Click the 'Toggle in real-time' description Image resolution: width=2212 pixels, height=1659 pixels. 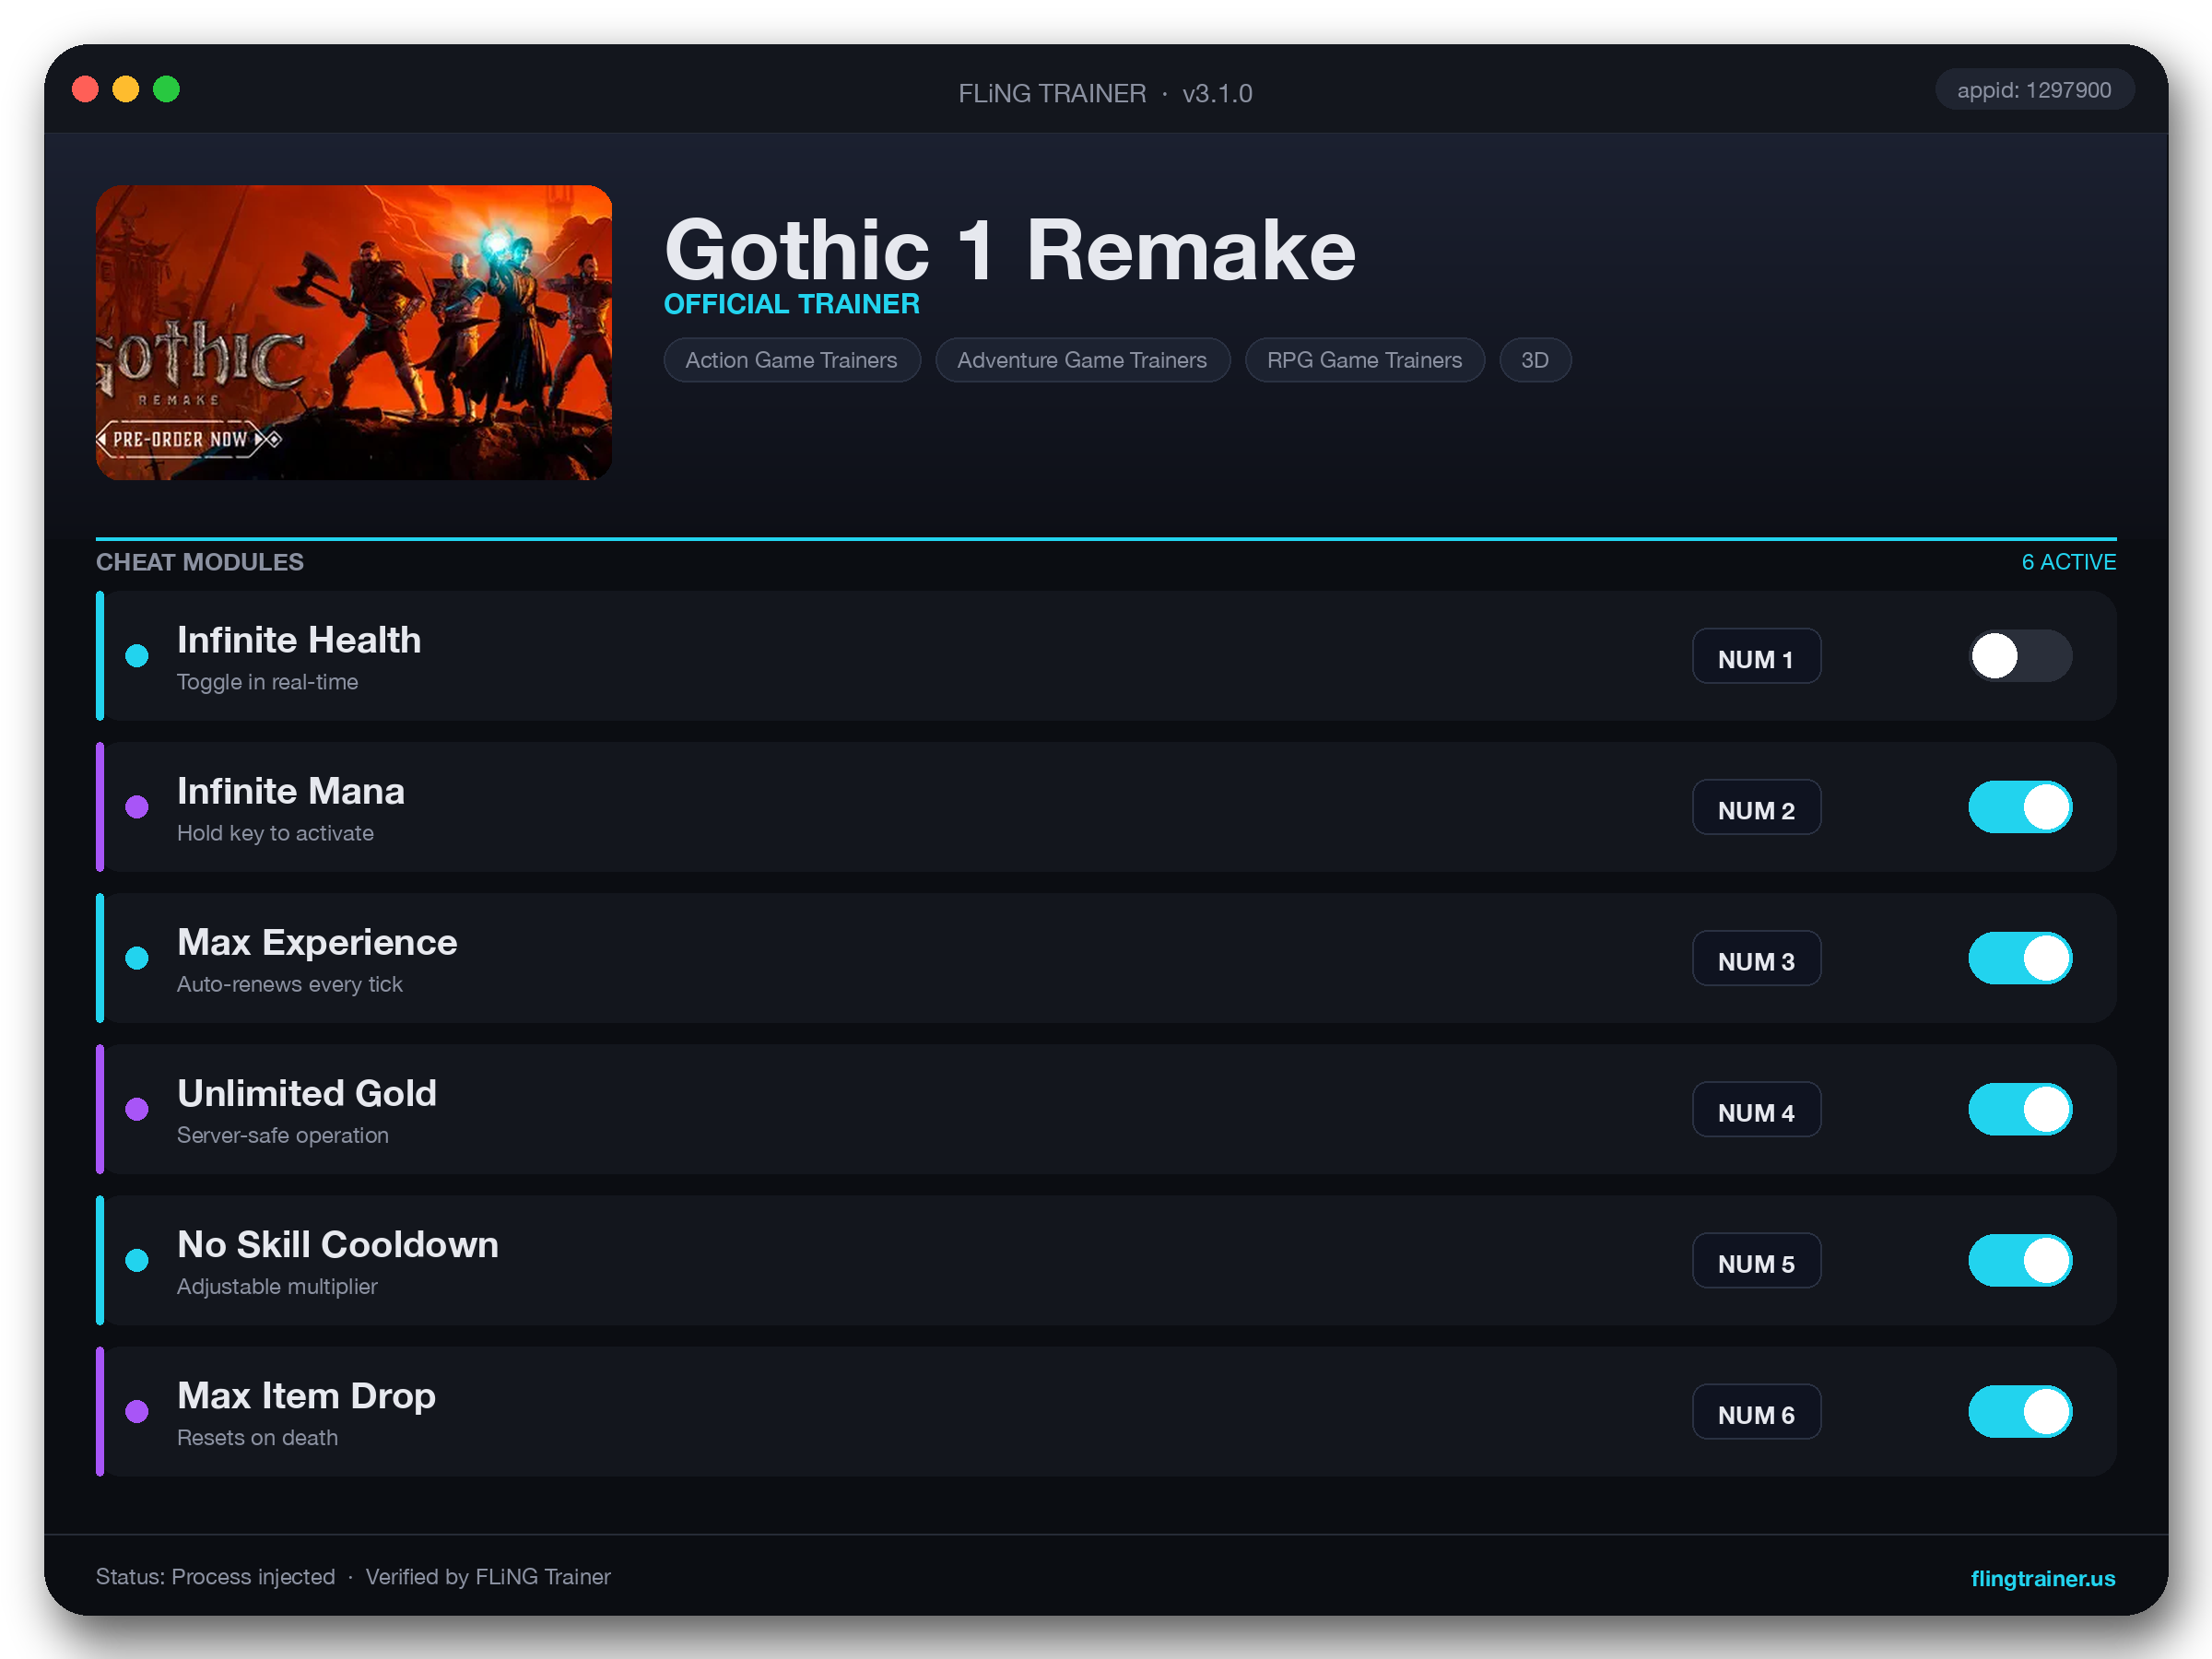point(267,682)
